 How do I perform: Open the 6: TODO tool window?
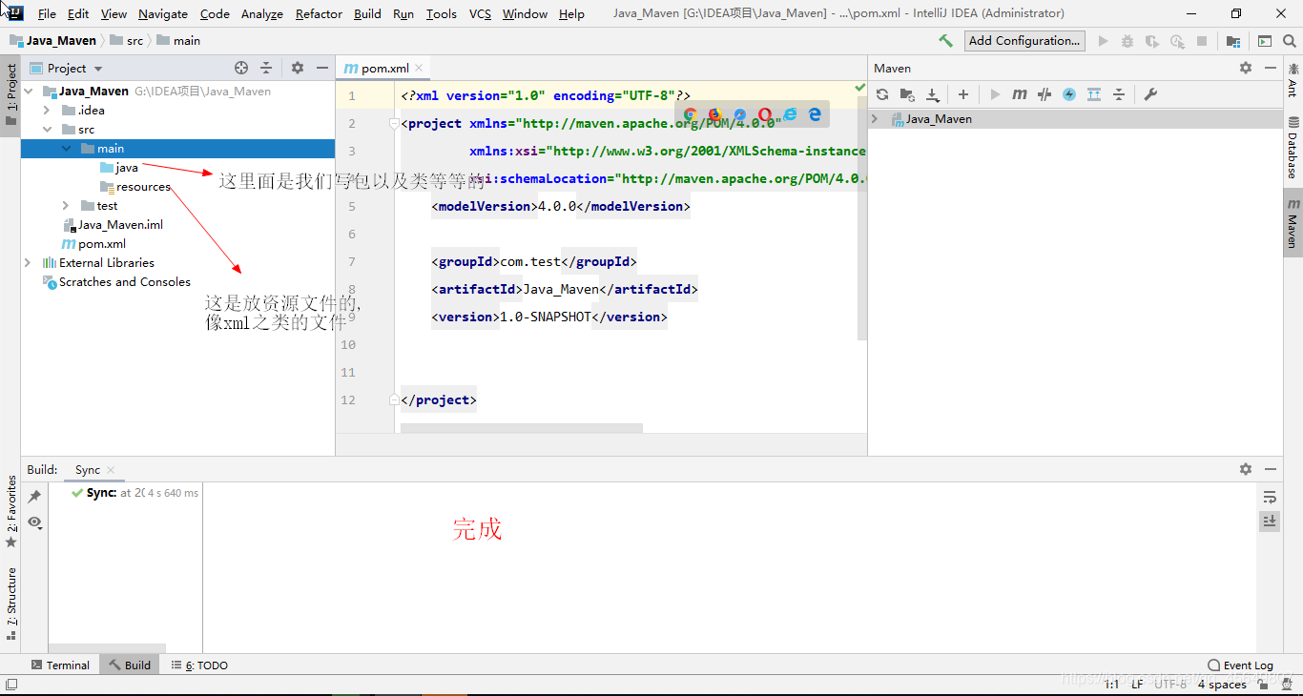point(199,665)
